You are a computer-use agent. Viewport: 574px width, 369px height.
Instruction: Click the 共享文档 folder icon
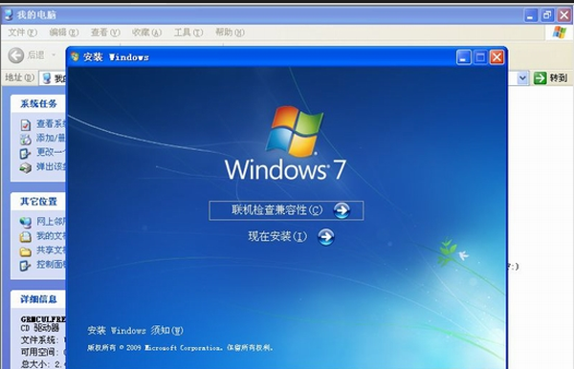pos(25,251)
